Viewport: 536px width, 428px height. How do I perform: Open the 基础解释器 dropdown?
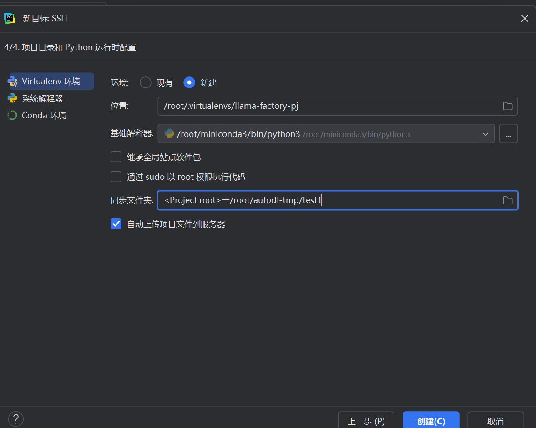[326, 133]
